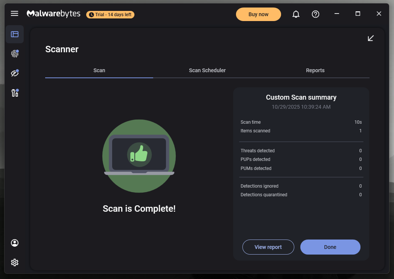
Task: Switch to the Reports tab
Action: tap(315, 70)
